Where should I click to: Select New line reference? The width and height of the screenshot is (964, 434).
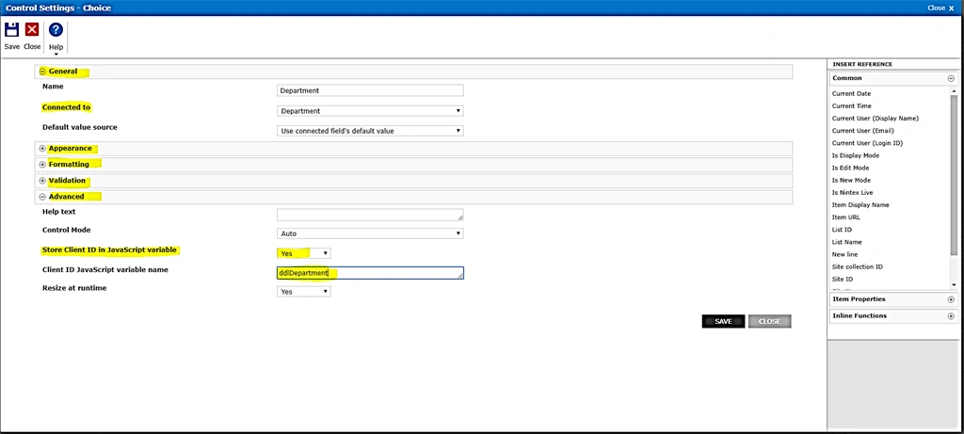[844, 254]
